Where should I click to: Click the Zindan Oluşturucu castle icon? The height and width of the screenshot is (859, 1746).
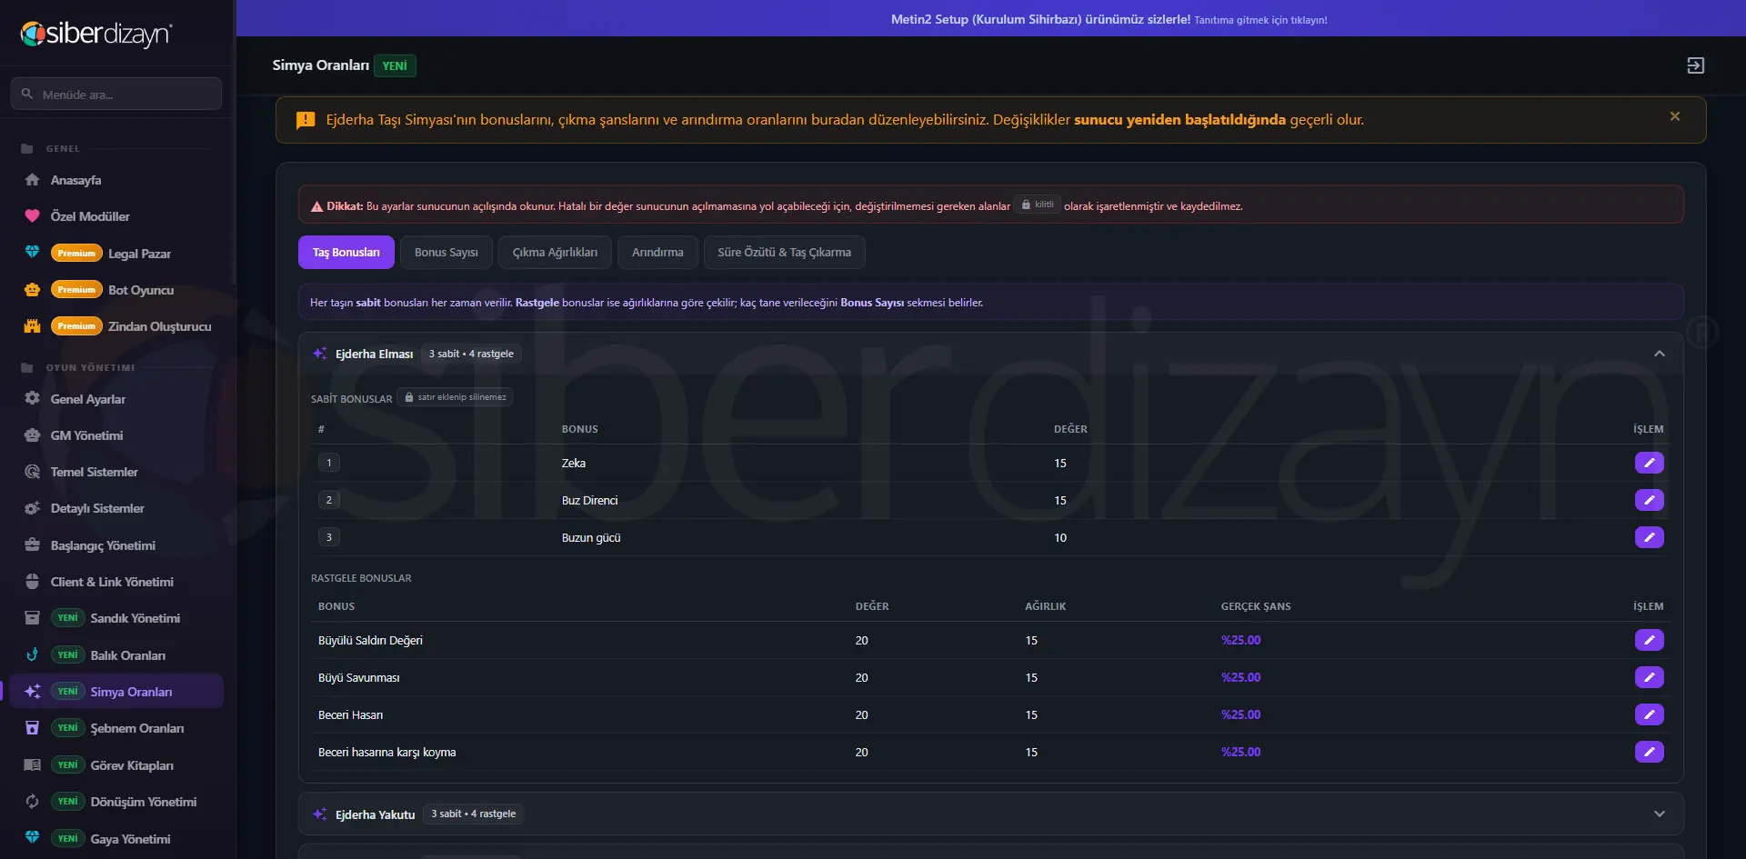(x=32, y=326)
